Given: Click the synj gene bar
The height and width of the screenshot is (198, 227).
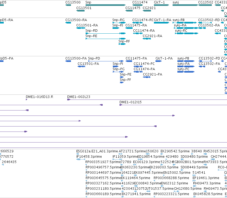Looking at the screenshot, I should click(185, 5).
